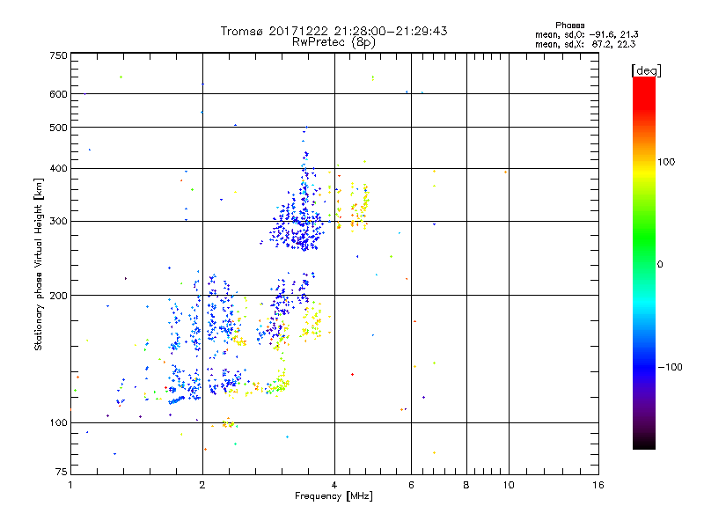Screen dimensions: 704x528
Task: Click the '6' tick on the frequency axis
Action: coord(411,485)
